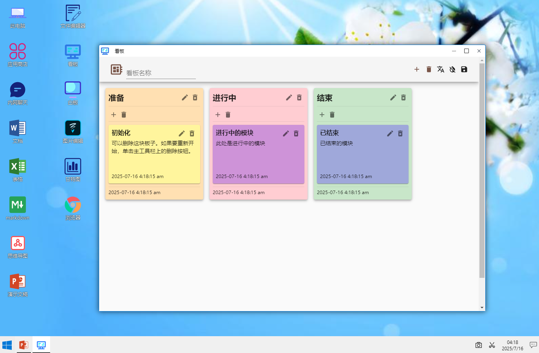The image size is (539, 353).
Task: Remove the 进行中的模块 card
Action: tap(296, 133)
